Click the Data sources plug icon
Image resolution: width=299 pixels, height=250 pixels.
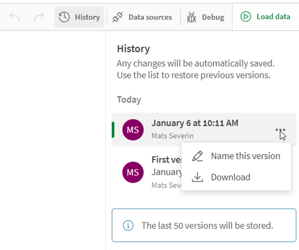click(x=117, y=17)
